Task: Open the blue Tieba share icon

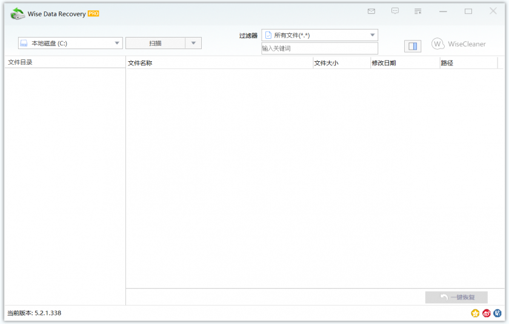Action: pyautogui.click(x=497, y=313)
